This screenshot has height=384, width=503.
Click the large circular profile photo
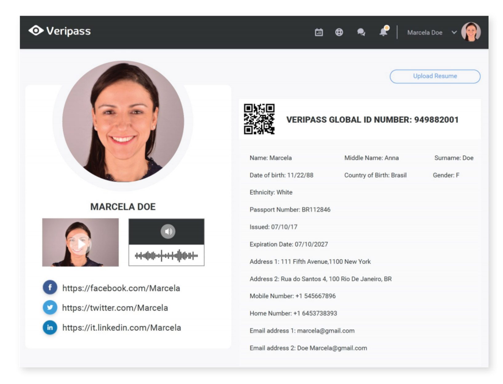[x=123, y=121]
